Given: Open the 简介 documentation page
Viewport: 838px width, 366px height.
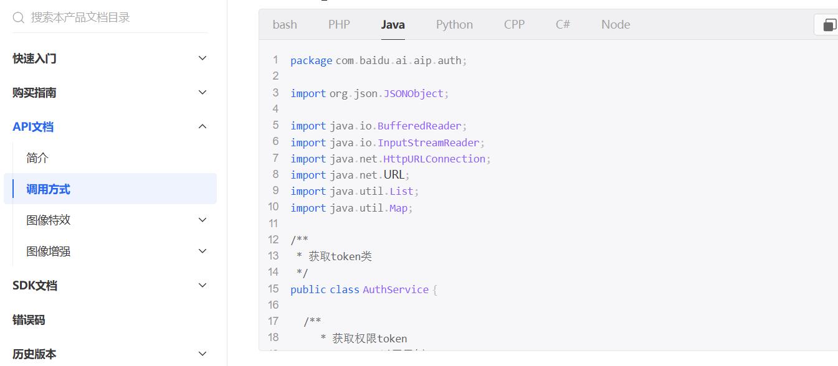Looking at the screenshot, I should pos(37,157).
